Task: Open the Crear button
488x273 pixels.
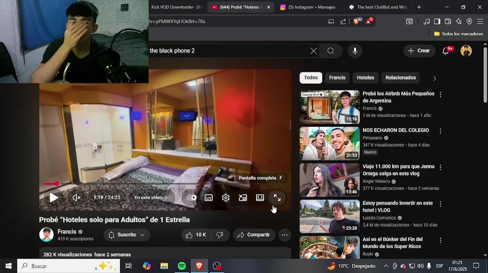Action: coord(419,51)
